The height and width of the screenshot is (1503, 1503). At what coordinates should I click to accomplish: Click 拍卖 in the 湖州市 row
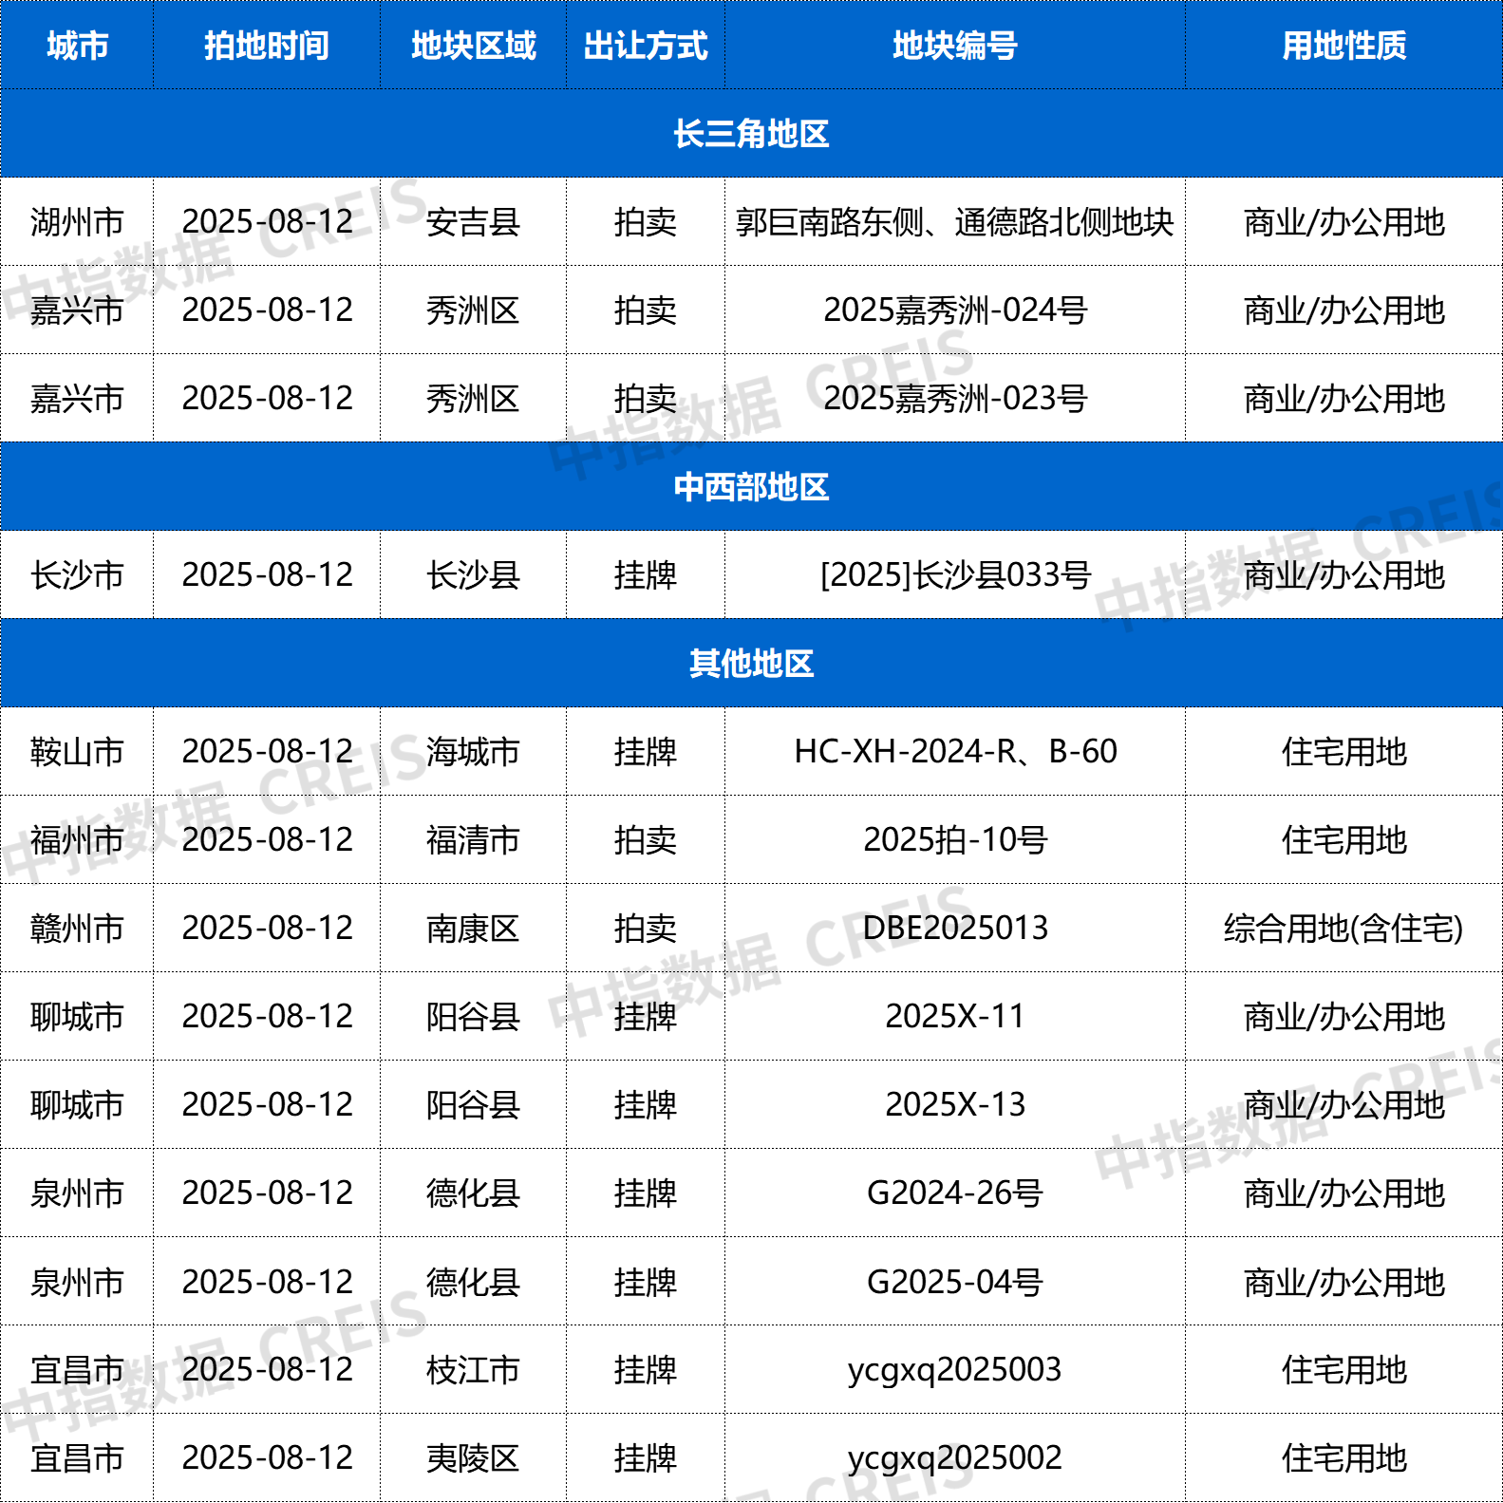646,222
